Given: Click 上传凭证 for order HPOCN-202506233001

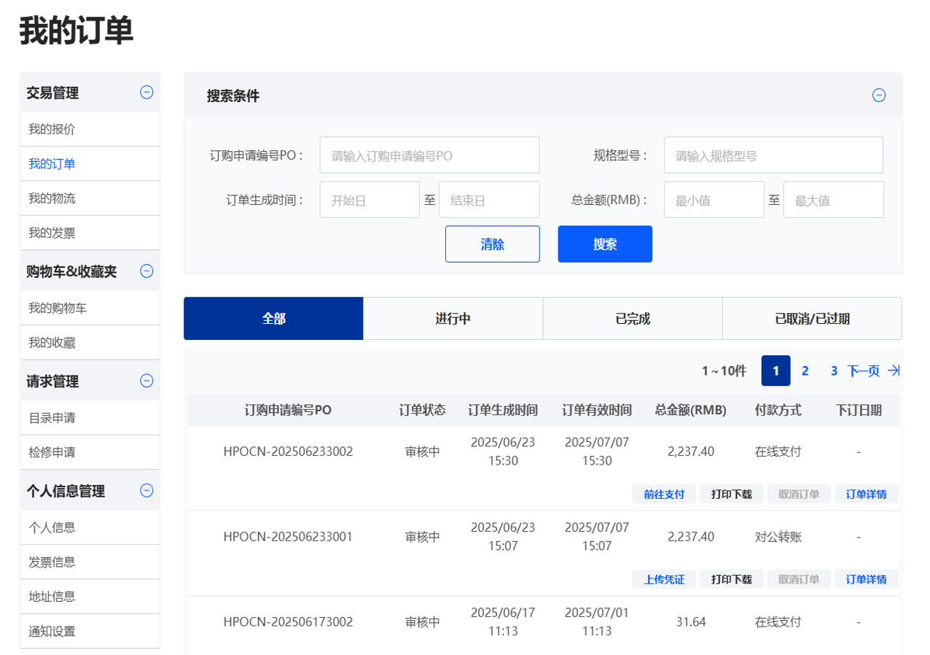Looking at the screenshot, I should coord(663,580).
